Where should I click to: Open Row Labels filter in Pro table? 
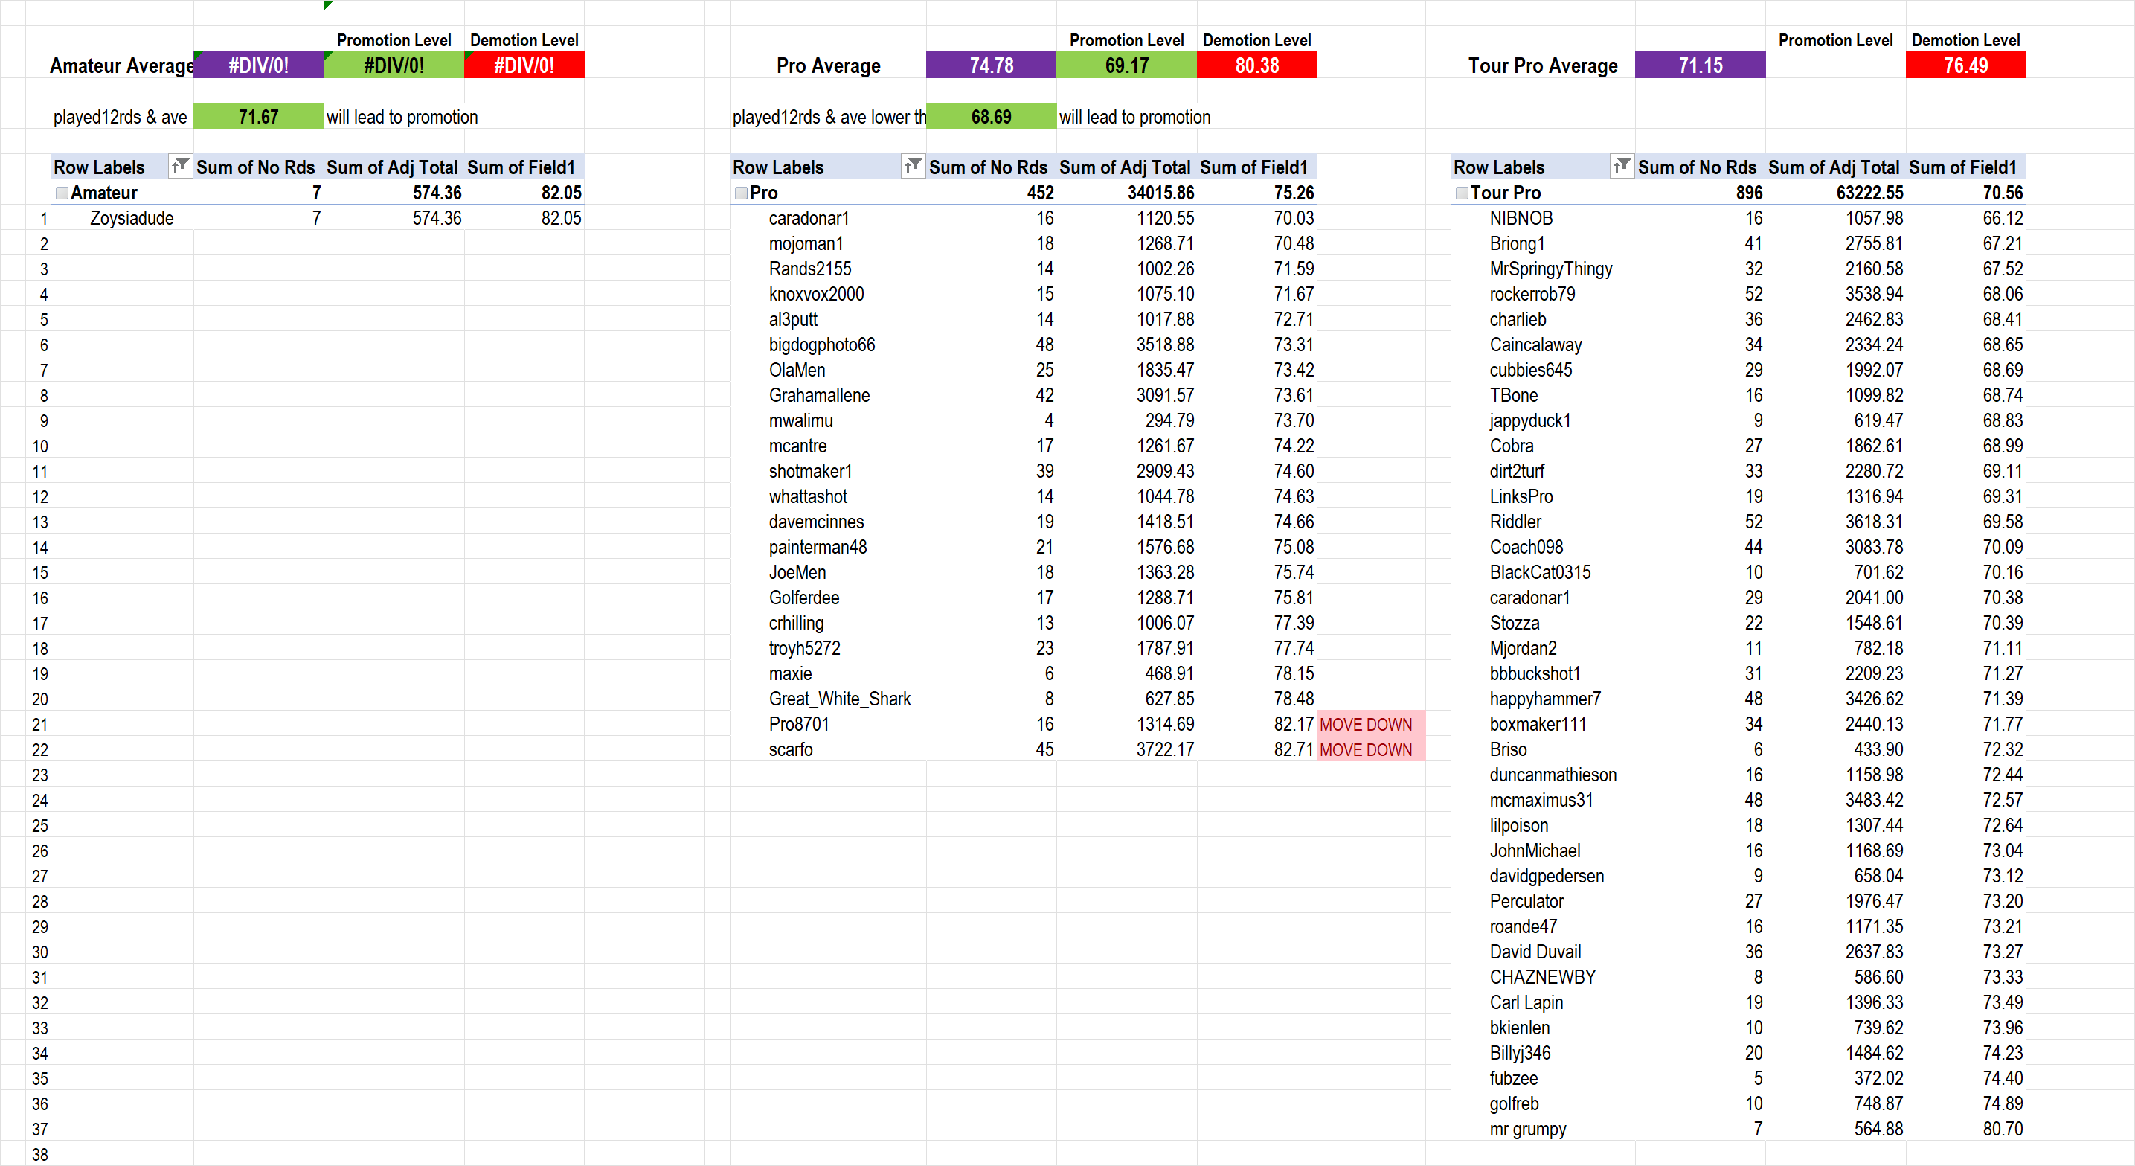(x=913, y=167)
